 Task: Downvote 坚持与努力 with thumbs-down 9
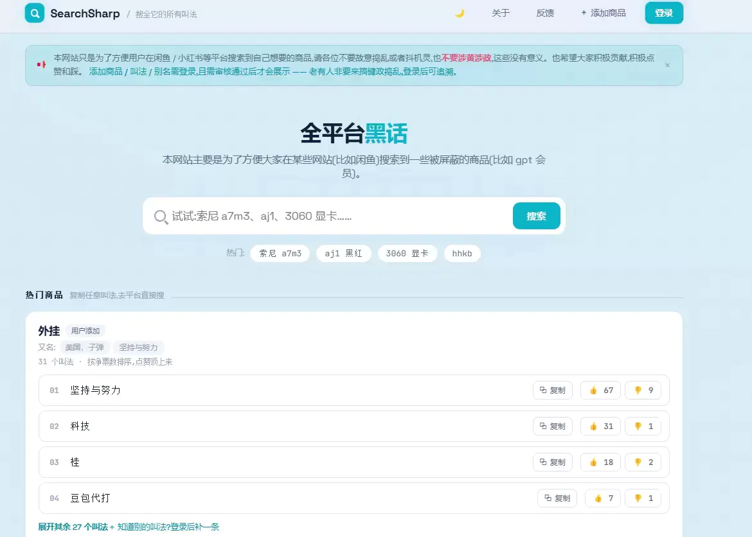[x=643, y=391]
